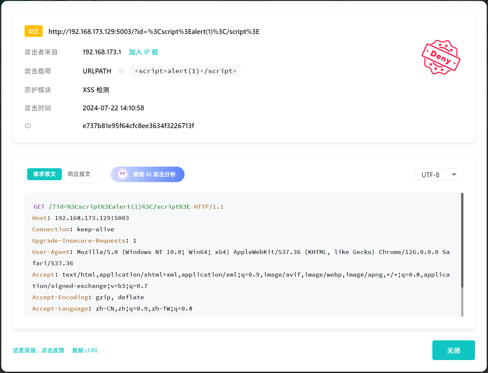Click the robot face icon for AI analysis

pos(122,174)
